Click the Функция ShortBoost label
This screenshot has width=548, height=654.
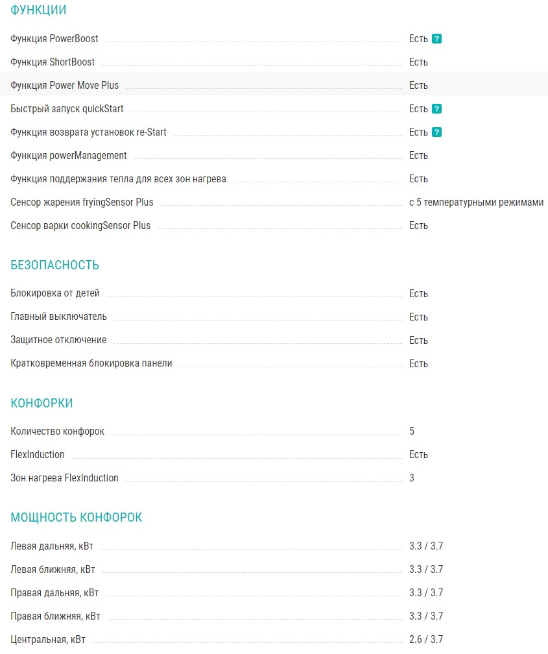53,62
